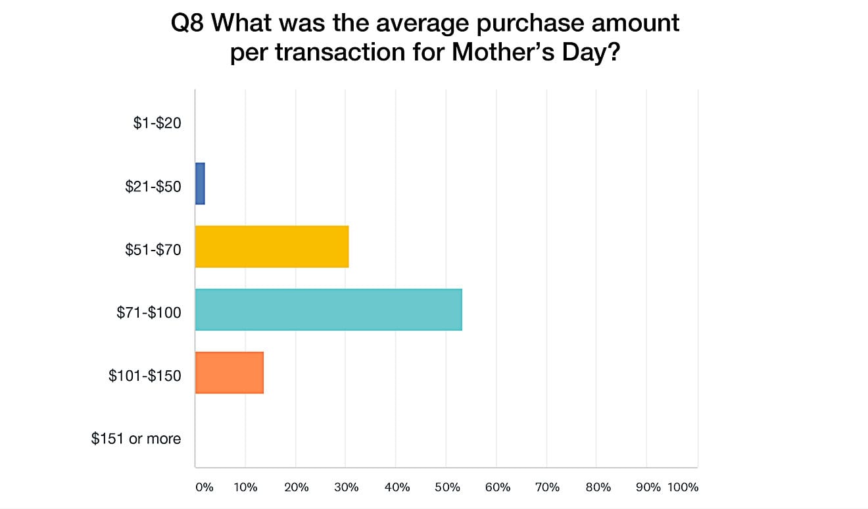This screenshot has width=868, height=509.
Task: Click the $101-$150 category label
Action: 145,376
